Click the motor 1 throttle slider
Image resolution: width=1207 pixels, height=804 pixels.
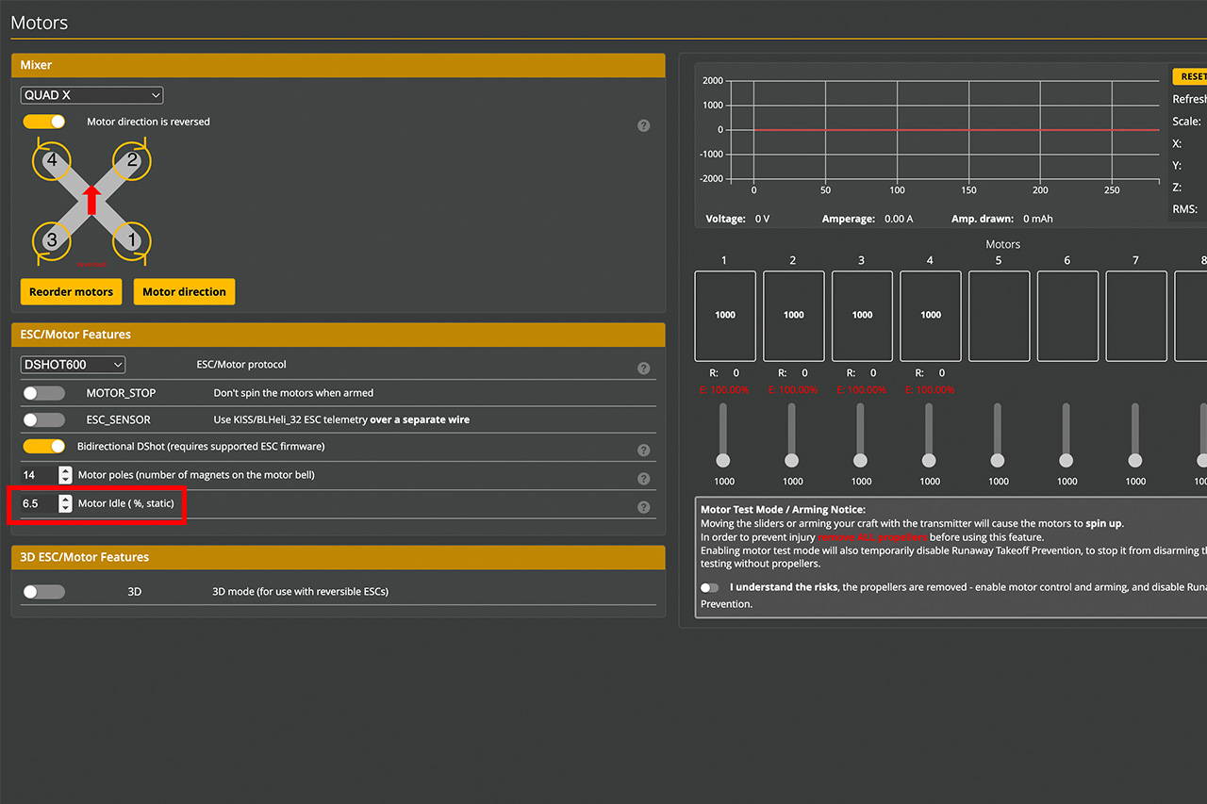coord(723,435)
